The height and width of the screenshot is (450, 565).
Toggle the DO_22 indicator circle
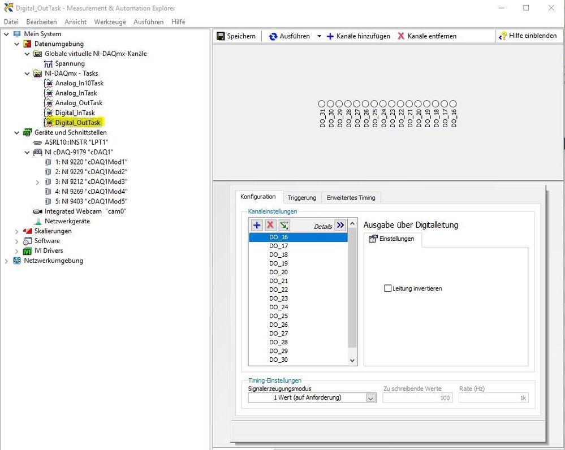point(400,104)
